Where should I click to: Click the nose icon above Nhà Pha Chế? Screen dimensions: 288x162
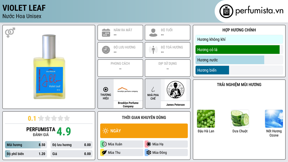[153, 89]
